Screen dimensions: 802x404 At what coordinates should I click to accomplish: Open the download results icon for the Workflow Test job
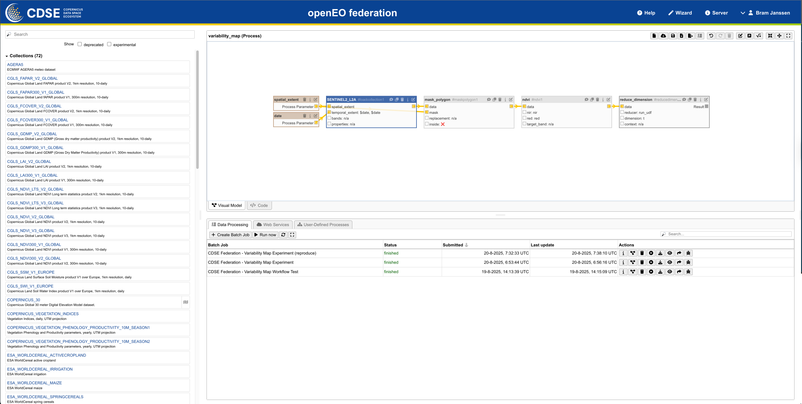pos(660,272)
